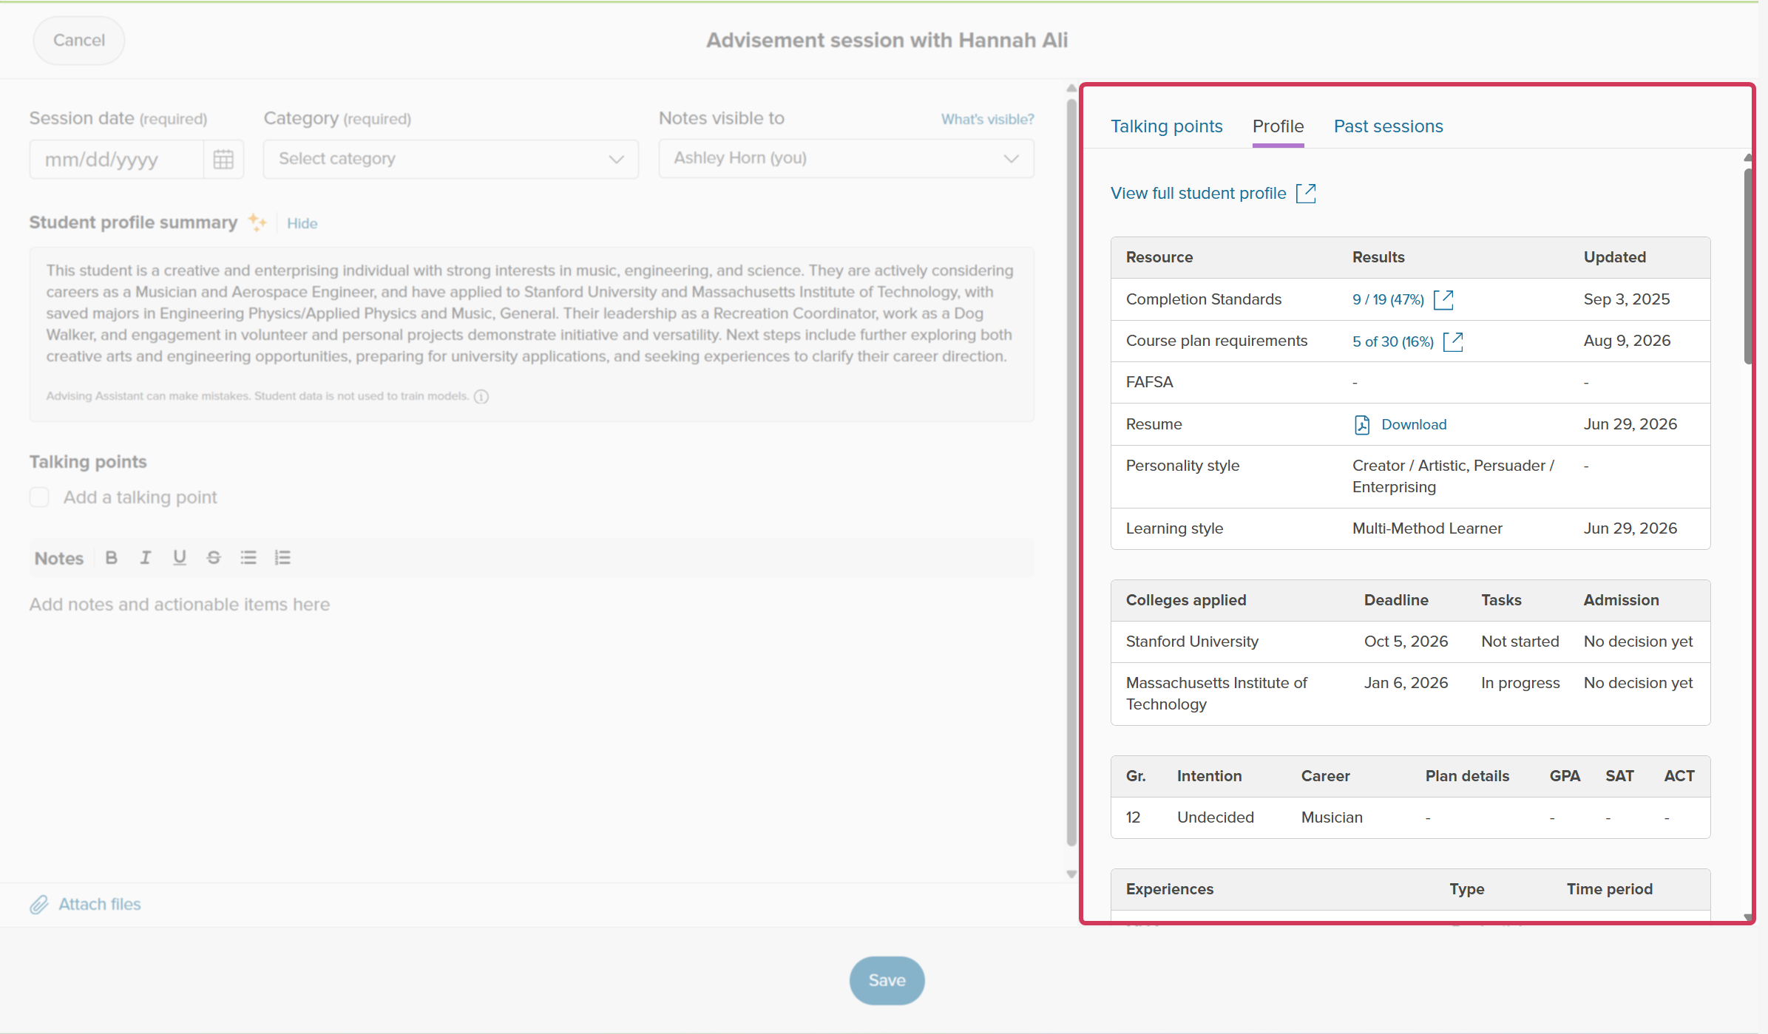Screen dimensions: 1768x1034
Task: Click the Stanford University row name
Action: click(x=1192, y=642)
